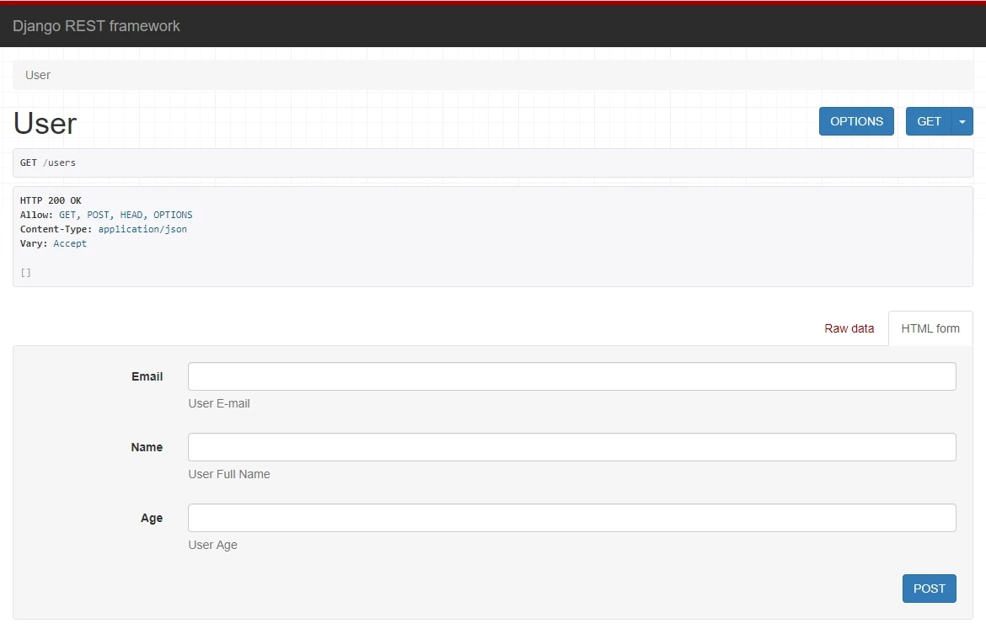This screenshot has width=986, height=634.
Task: Select the HTML form tab
Action: (x=930, y=328)
